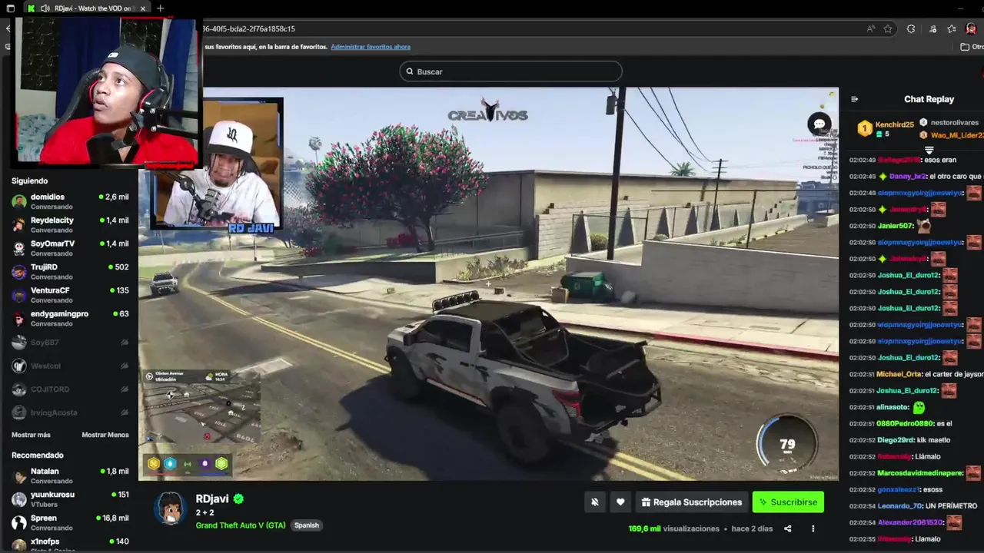Image resolution: width=984 pixels, height=553 pixels.
Task: Open SoyOmarTV channel in sidebar
Action: click(69, 248)
